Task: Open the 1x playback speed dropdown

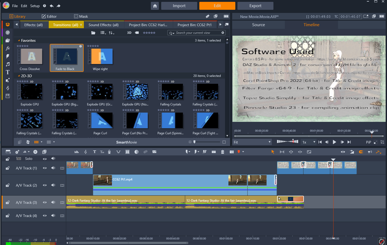Action: coord(309,142)
